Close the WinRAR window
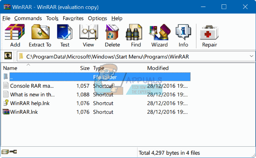The image size is (256, 158). pos(245,7)
